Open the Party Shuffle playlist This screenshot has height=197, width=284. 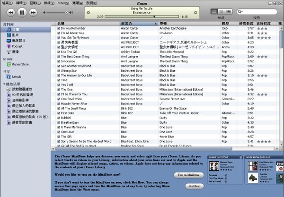(19, 89)
